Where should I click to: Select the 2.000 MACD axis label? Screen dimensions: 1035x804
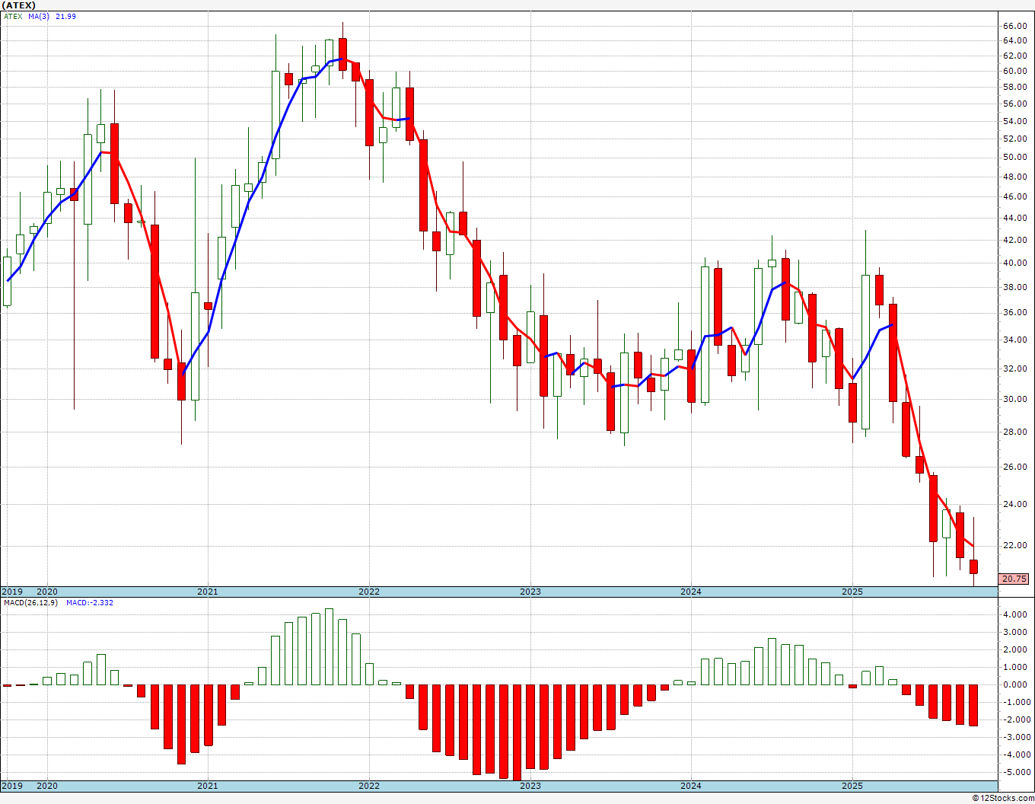(1017, 649)
